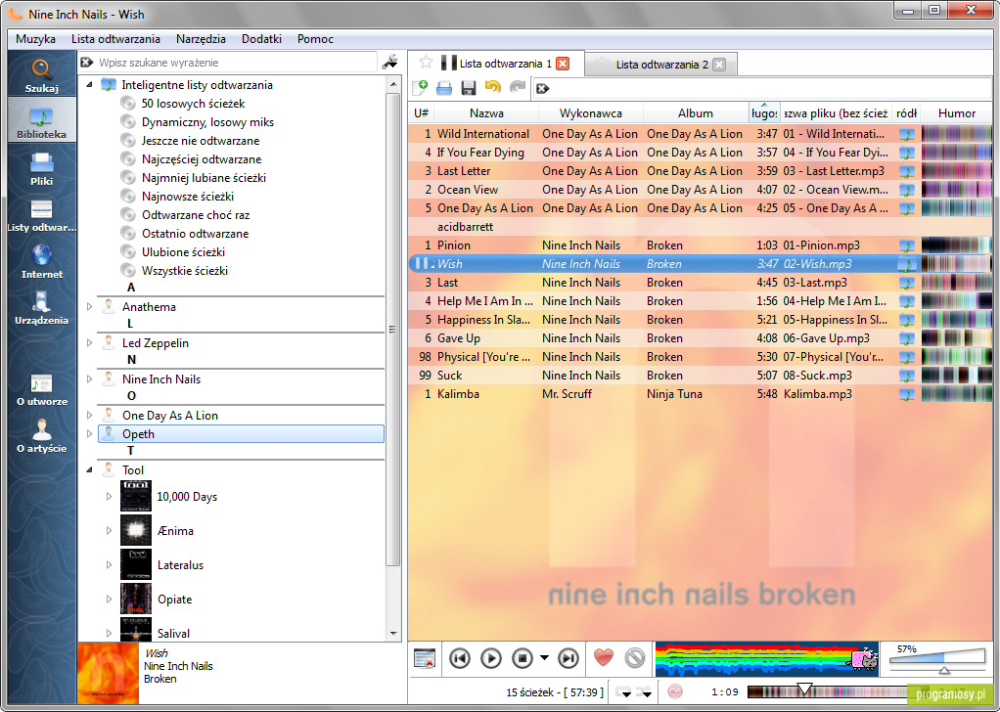Open the Lista odtwarzania menu

click(115, 39)
